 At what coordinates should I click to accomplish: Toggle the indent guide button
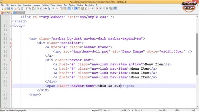[x=76, y=8]
